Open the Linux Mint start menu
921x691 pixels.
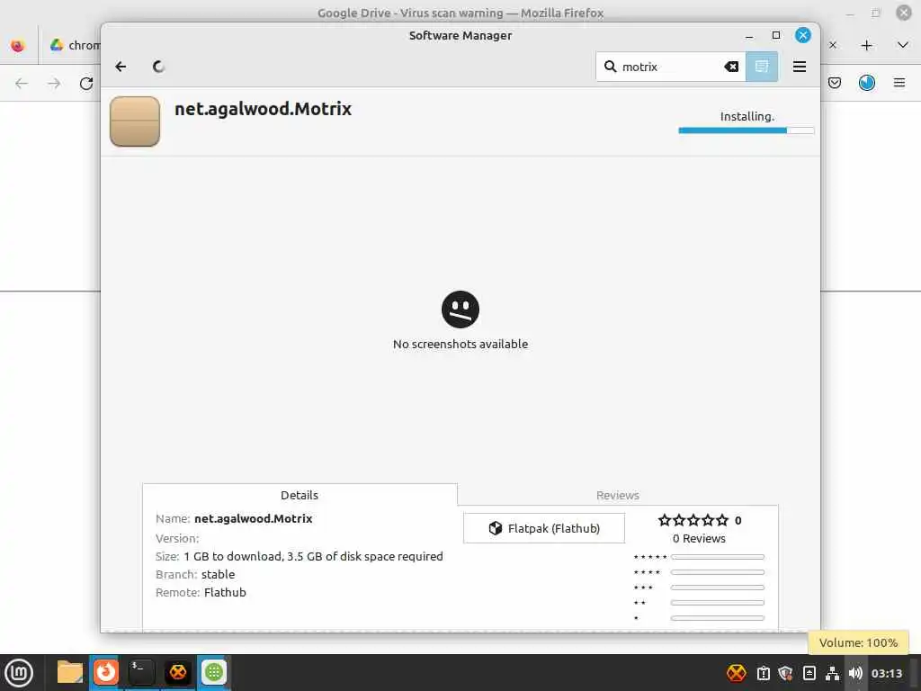19,673
